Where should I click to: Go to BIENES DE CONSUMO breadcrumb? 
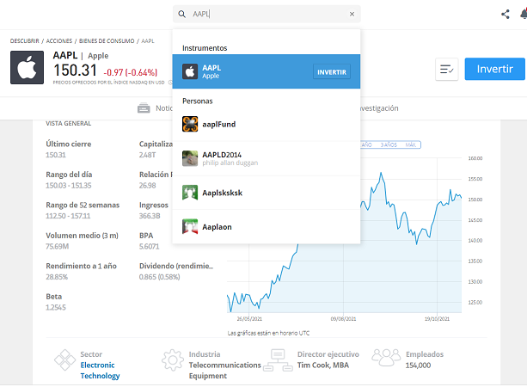coord(107,41)
